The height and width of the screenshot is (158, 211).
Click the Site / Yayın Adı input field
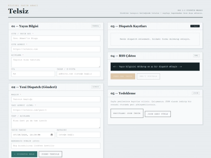pos(56,38)
